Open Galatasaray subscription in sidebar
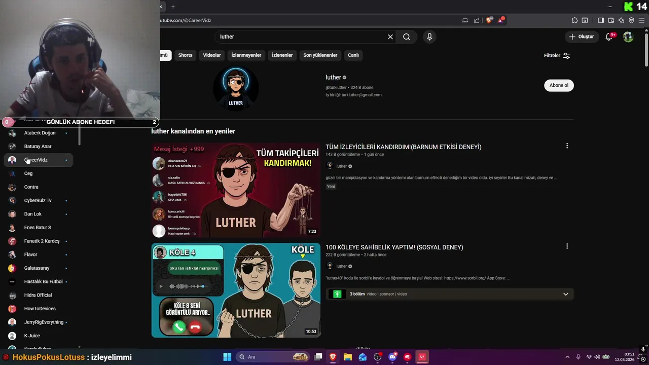Image resolution: width=649 pixels, height=365 pixels. click(39, 268)
